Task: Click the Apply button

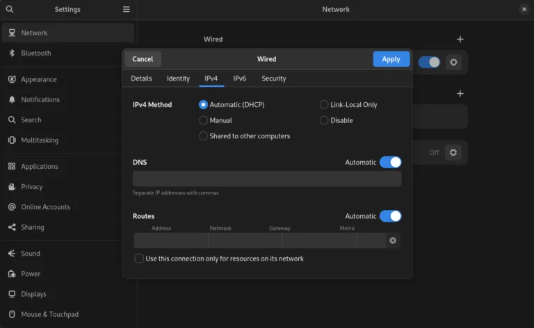Action: click(x=391, y=59)
